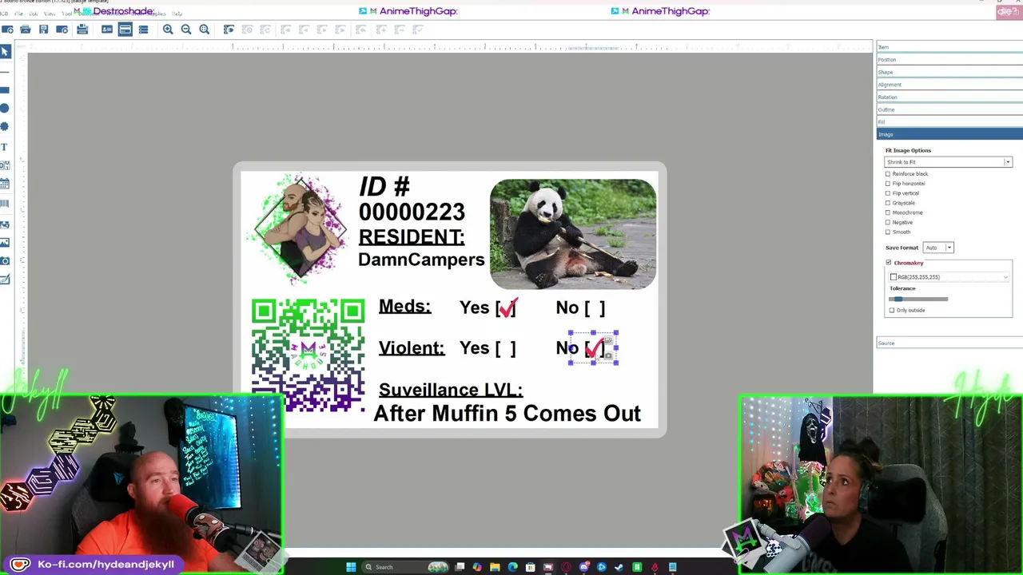
Task: Select the ellipse shape tool
Action: click(5, 108)
